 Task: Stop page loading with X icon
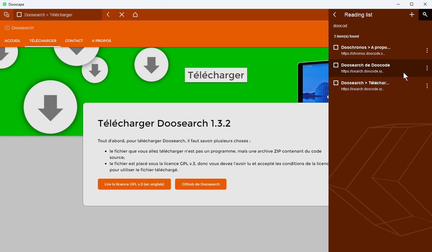122,14
